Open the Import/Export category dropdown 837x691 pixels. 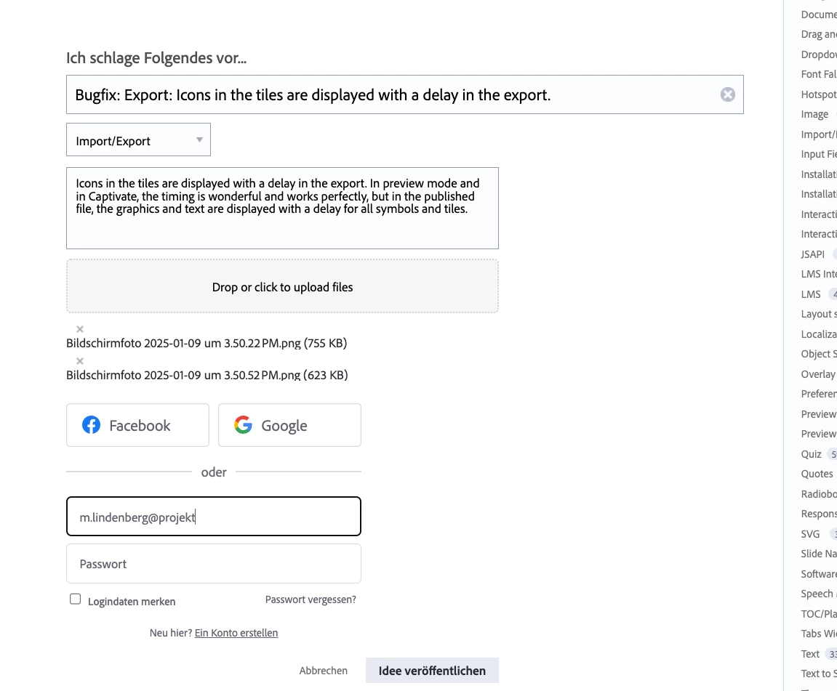pos(138,140)
